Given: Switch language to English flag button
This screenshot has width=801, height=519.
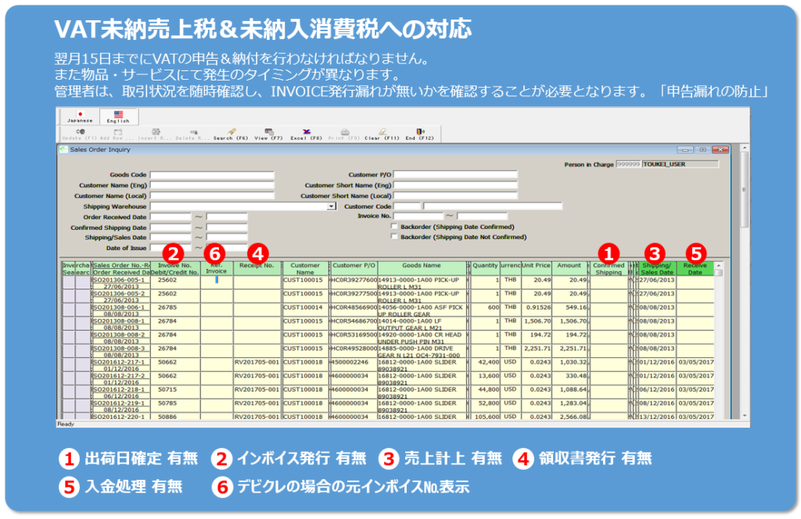Looking at the screenshot, I should pyautogui.click(x=118, y=116).
